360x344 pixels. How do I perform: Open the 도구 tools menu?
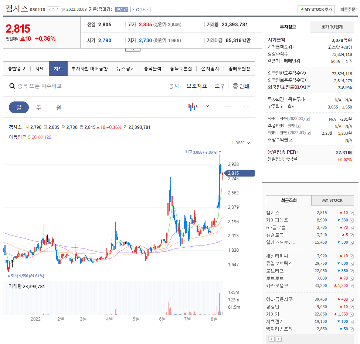click(x=220, y=86)
